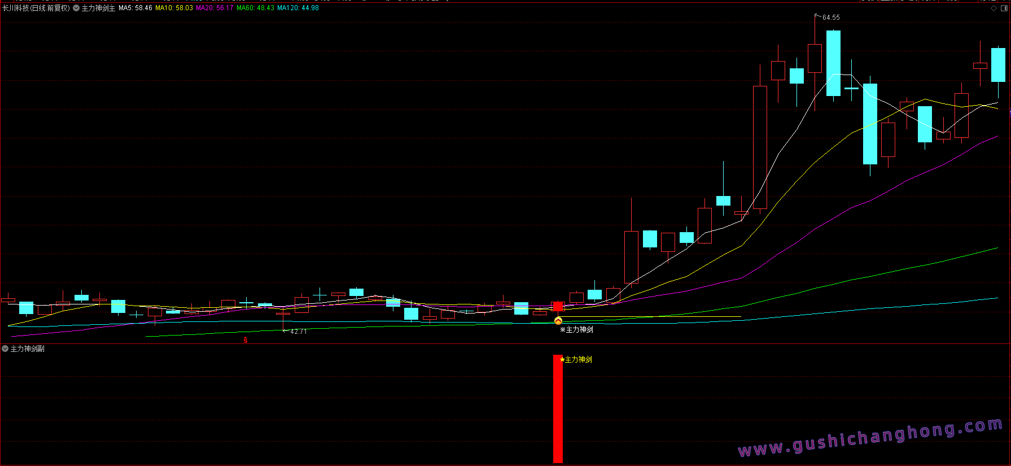Click the tall red signal bar

point(558,410)
